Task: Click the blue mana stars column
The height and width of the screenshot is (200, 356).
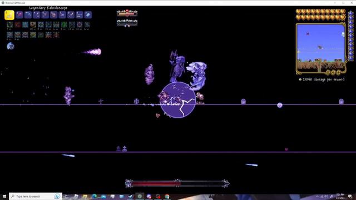Action: click(x=351, y=36)
